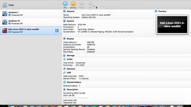Viewport: 191px width, 107px height.
Task: Click the Video Memory value 256 MB
Action: pyautogui.click(x=90, y=42)
